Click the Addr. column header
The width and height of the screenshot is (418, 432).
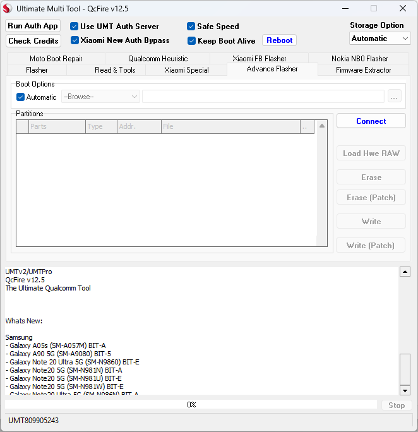[139, 126]
